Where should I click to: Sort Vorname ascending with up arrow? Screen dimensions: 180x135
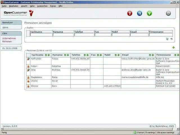point(65,55)
